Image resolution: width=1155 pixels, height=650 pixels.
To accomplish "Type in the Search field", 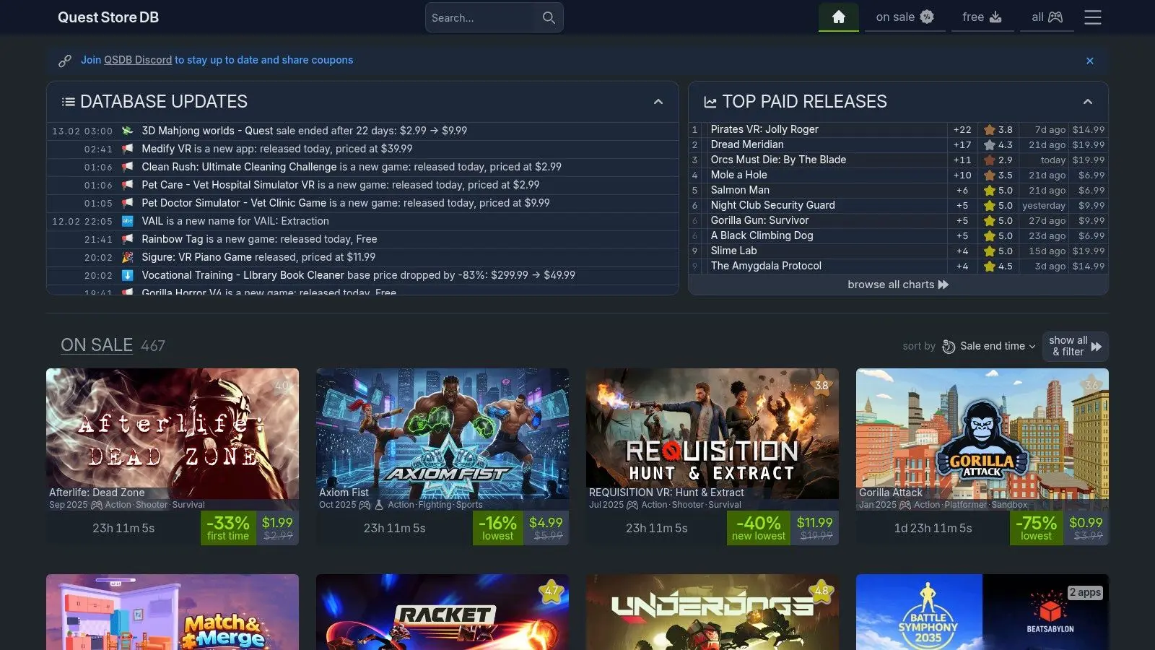I will tap(482, 17).
